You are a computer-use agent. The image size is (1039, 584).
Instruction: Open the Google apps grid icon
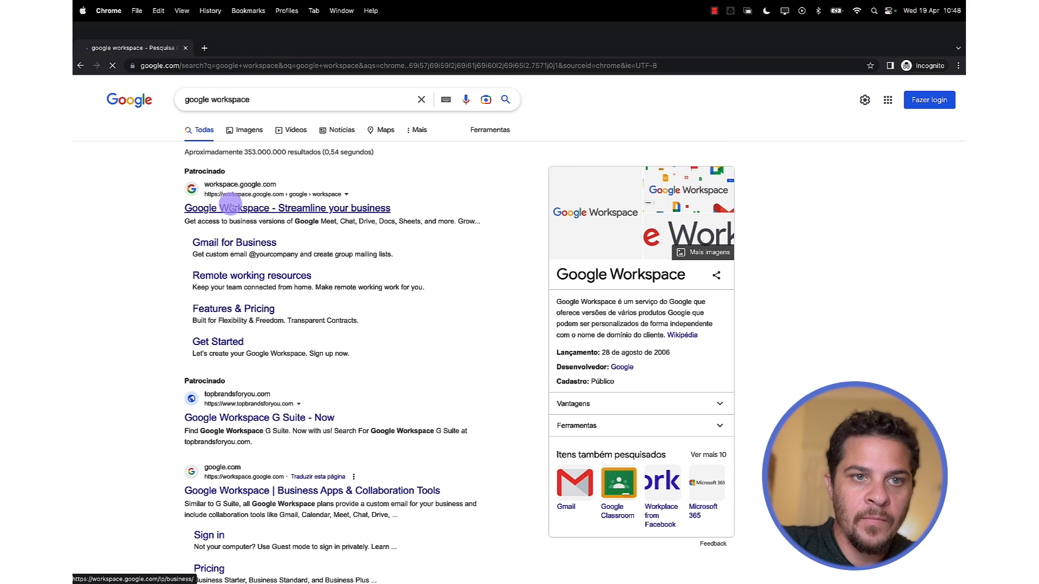[888, 100]
